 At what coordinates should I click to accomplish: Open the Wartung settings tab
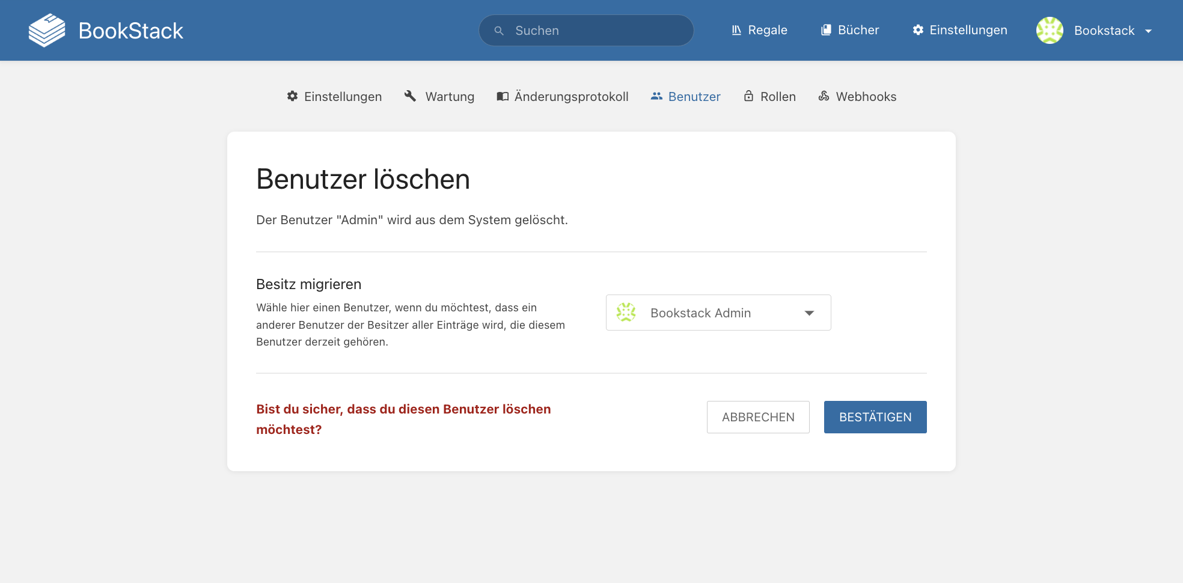coord(450,97)
